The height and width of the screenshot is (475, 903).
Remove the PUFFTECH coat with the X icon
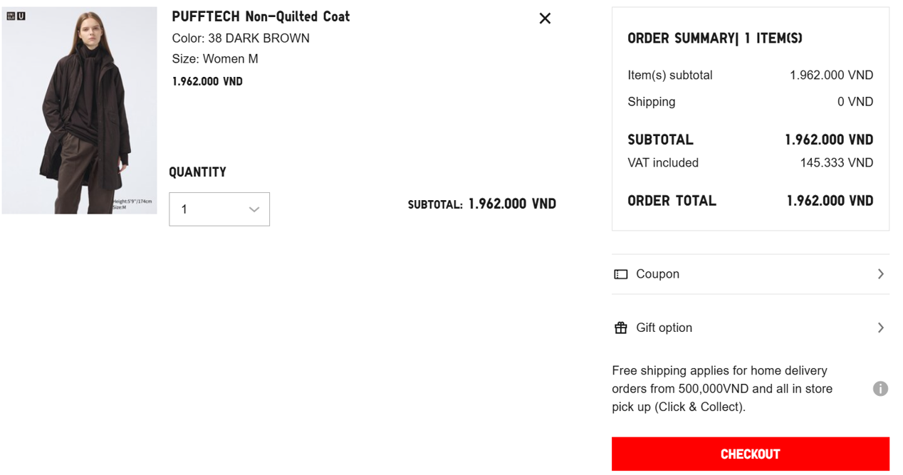[545, 19]
